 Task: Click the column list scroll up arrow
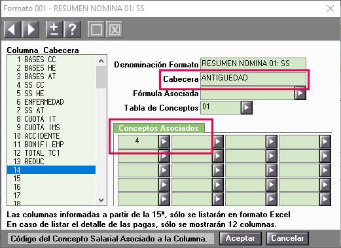[x=101, y=61]
